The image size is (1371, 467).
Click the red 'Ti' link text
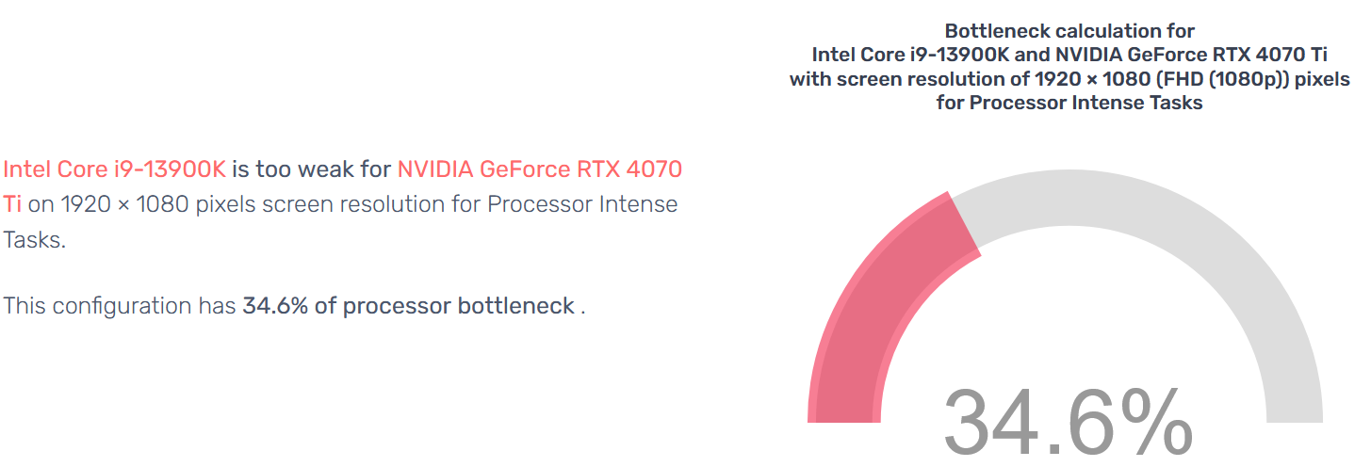(x=13, y=204)
